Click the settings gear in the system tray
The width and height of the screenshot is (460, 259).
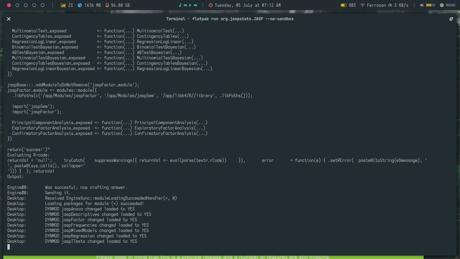point(442,5)
